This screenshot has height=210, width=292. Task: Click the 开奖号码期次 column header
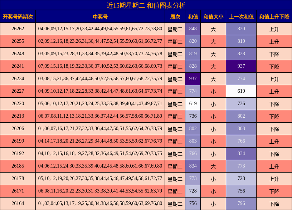click(18, 17)
